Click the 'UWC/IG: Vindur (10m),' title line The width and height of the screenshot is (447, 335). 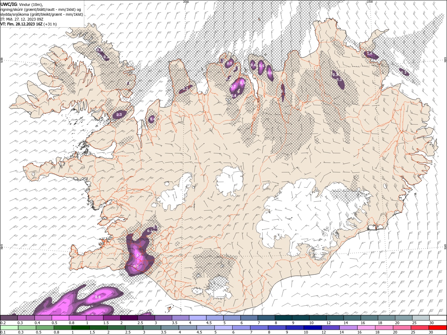click(21, 4)
